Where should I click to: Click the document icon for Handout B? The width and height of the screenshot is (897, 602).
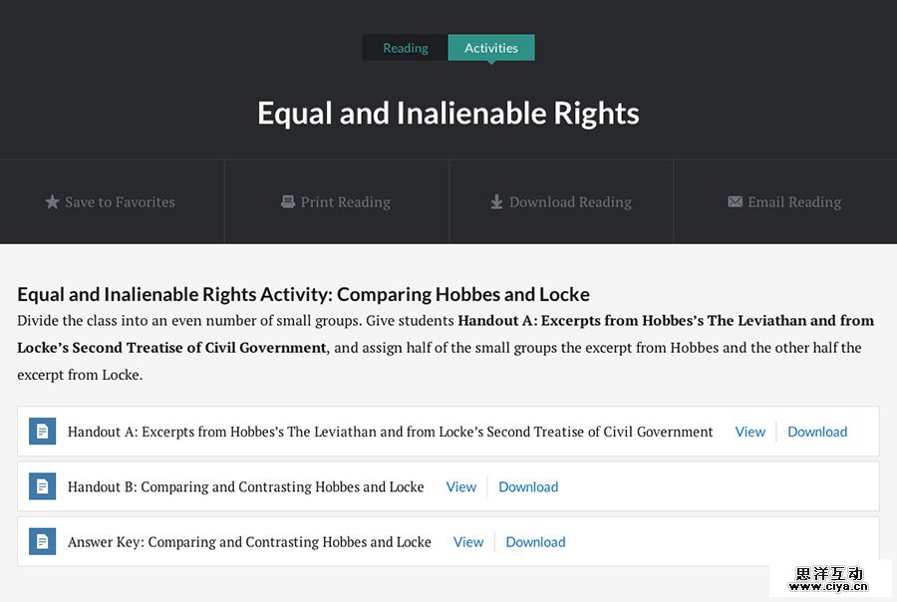point(42,486)
